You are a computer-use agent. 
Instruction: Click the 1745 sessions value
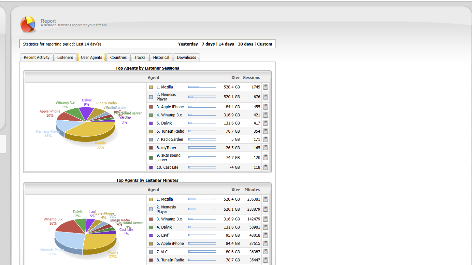pos(256,87)
